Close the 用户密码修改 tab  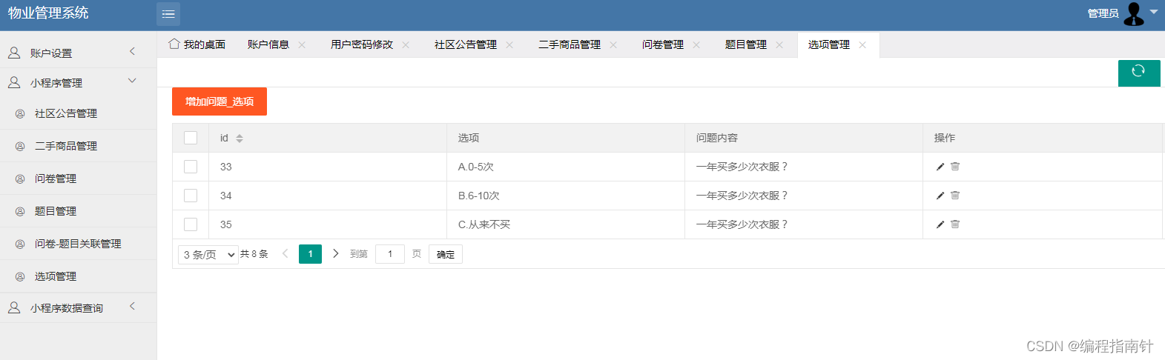(x=406, y=45)
